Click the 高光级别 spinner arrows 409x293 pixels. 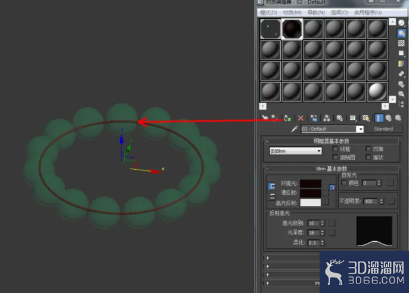click(x=323, y=223)
